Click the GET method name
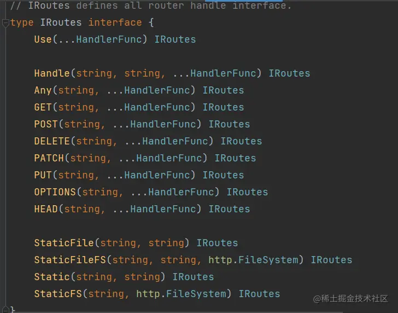The image size is (398, 313). tap(43, 107)
